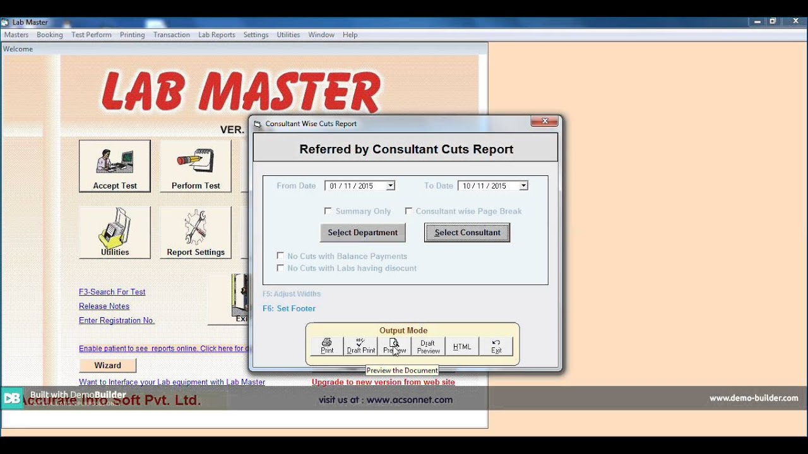Image resolution: width=808 pixels, height=454 pixels.
Task: Open the Utilities menu in menu bar
Action: (288, 35)
